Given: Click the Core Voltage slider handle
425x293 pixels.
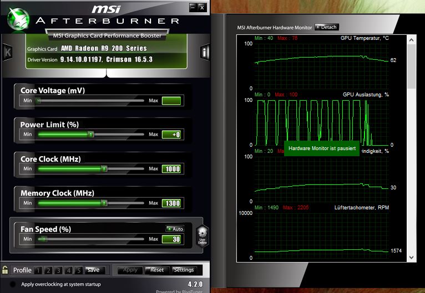Looking at the screenshot, I should 38,101.
